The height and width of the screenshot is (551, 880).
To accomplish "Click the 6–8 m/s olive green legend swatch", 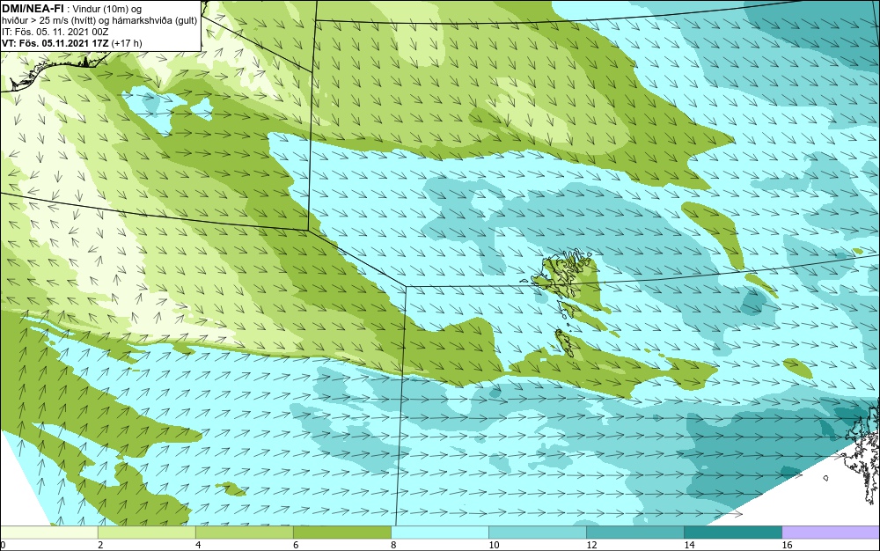I will (342, 532).
